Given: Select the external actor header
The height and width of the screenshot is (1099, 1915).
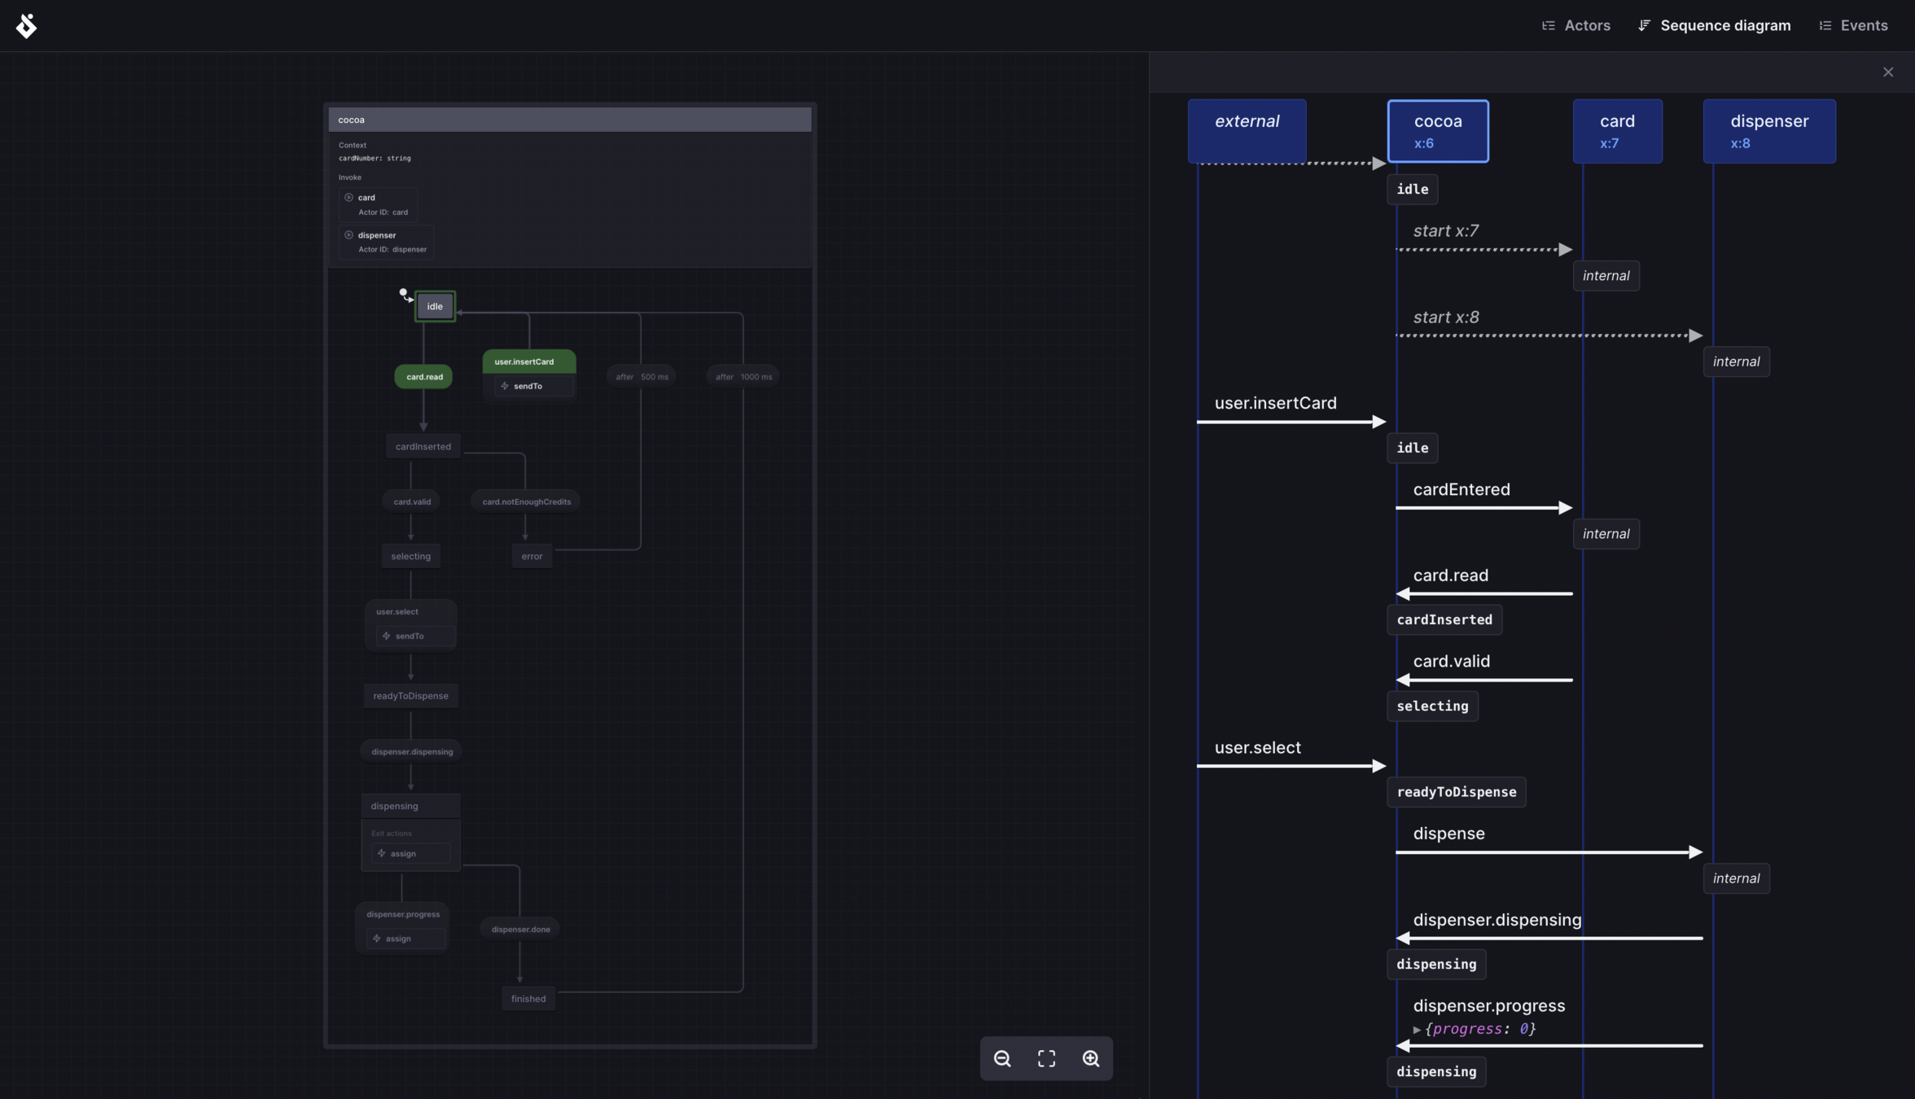Looking at the screenshot, I should (x=1247, y=131).
